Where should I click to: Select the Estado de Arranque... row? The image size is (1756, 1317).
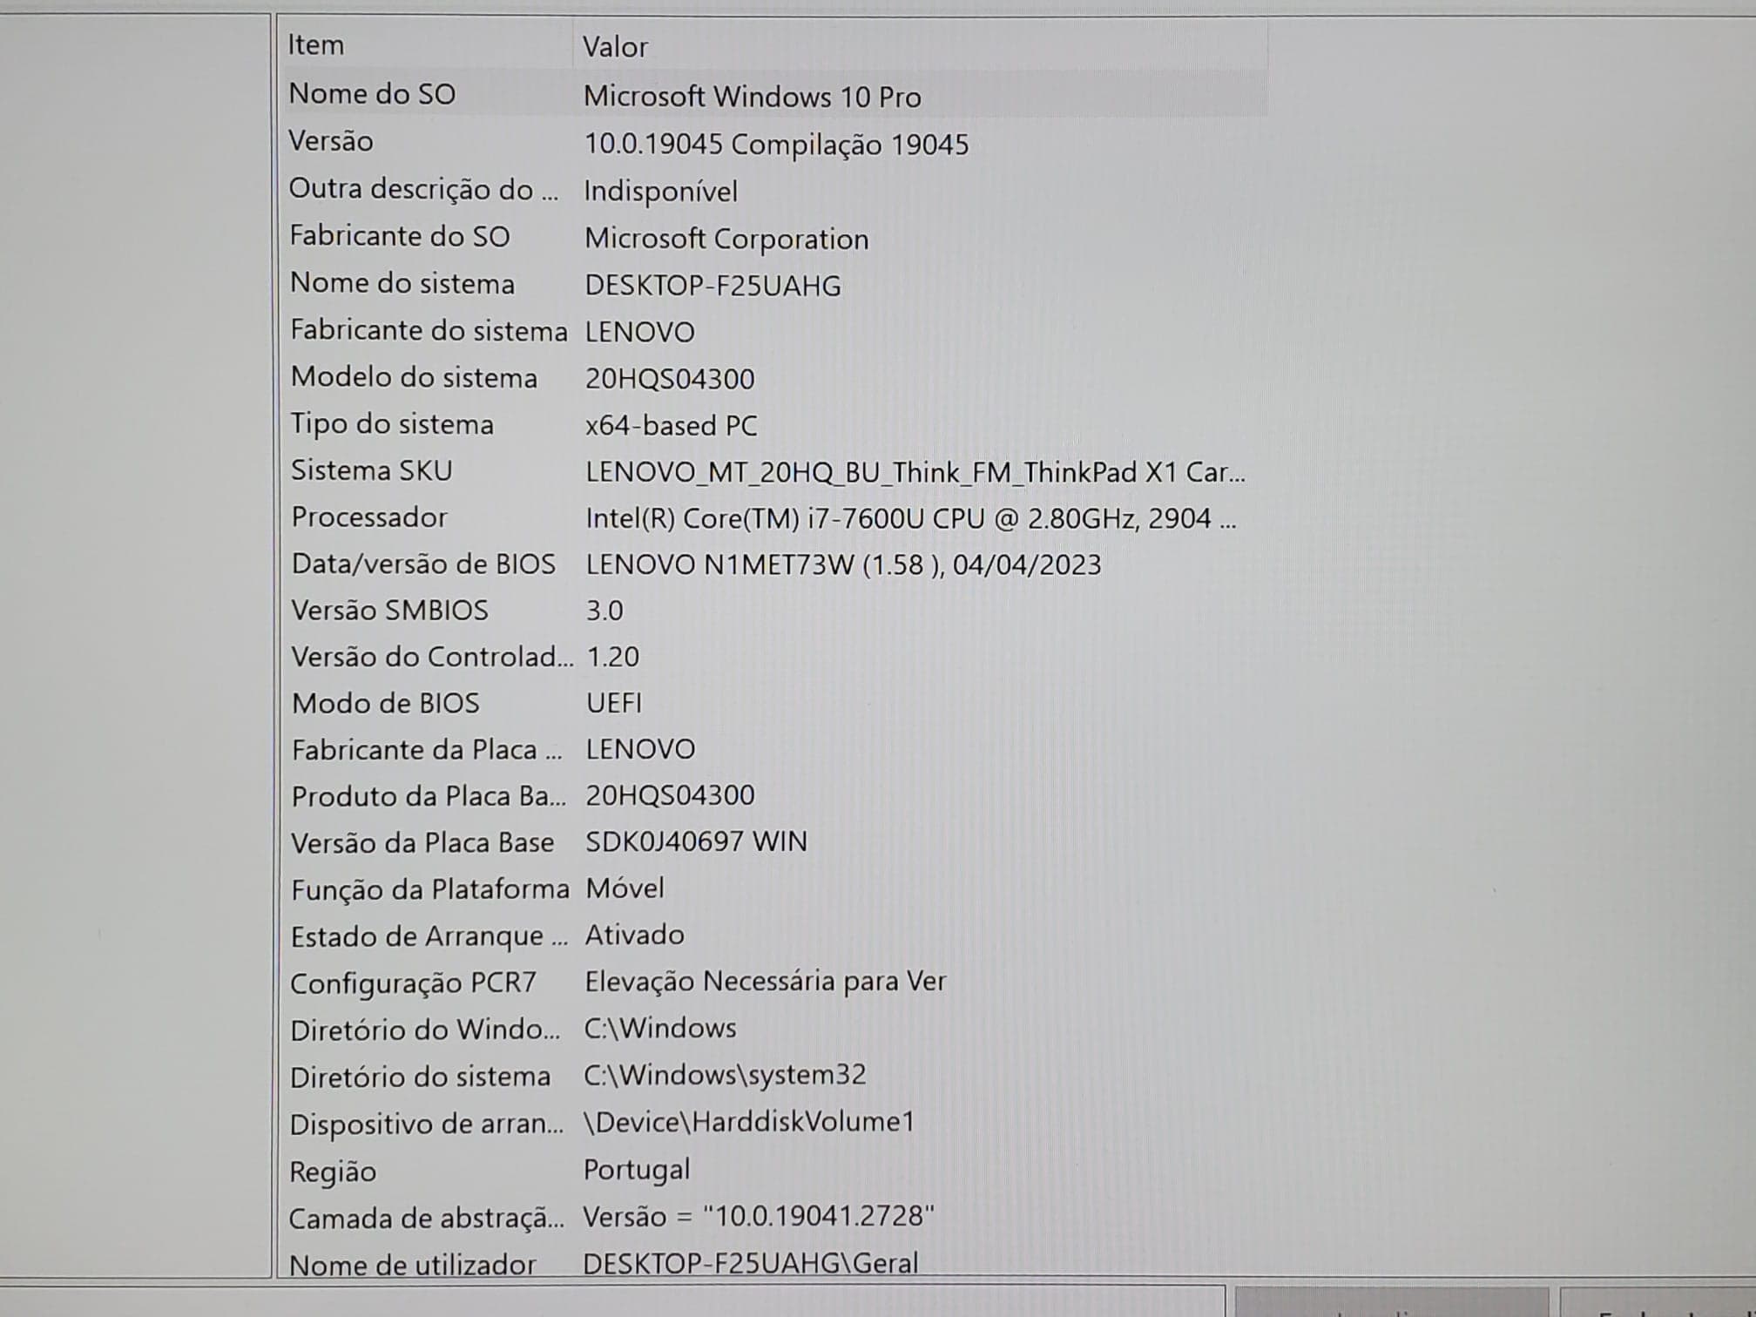pos(774,935)
